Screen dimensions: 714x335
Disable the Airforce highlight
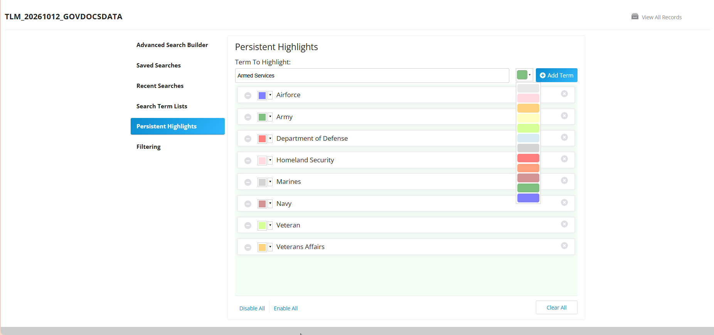coord(248,95)
